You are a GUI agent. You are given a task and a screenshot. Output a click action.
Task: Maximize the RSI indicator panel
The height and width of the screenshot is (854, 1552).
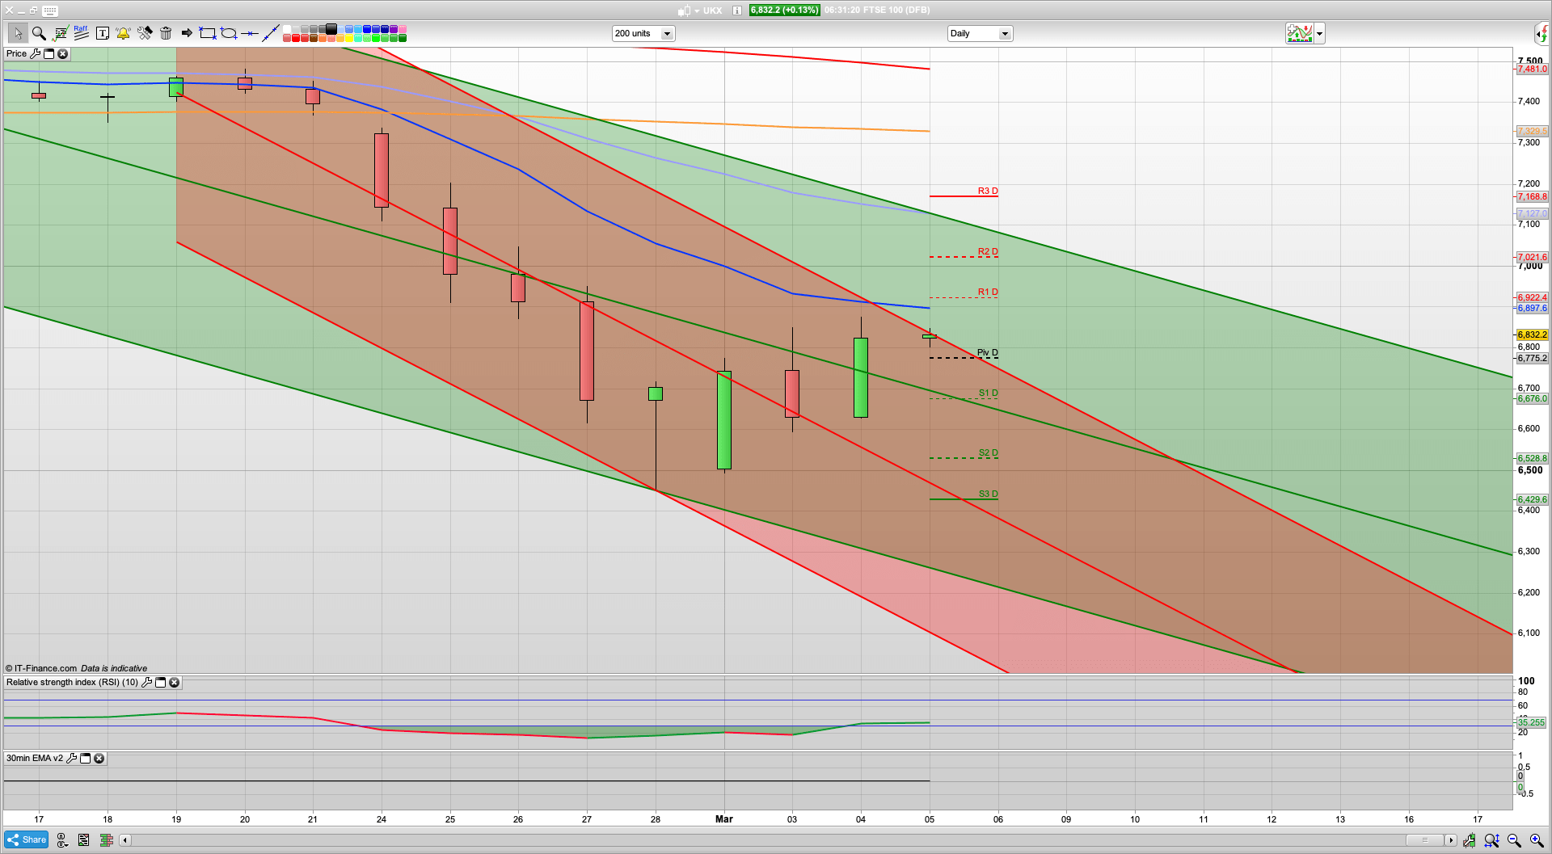[x=160, y=683]
